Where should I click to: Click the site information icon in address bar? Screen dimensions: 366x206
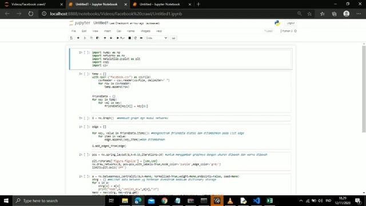(44, 14)
